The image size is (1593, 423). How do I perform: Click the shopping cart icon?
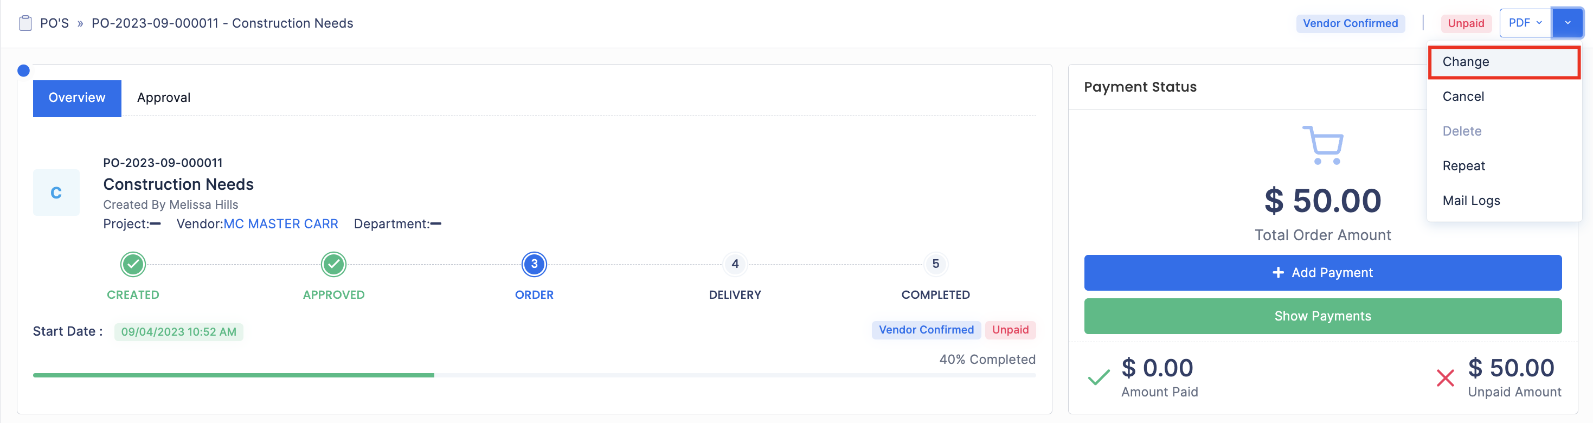[x=1323, y=145]
